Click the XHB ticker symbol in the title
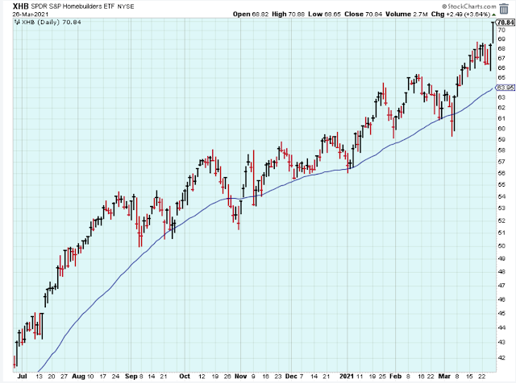The image size is (516, 383). click(21, 6)
